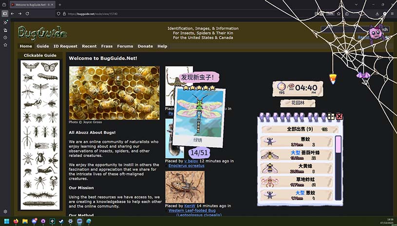Viewport: 397px width, 226px height.
Task: Select the 大黄蜂 bug list entry
Action: tap(296, 168)
